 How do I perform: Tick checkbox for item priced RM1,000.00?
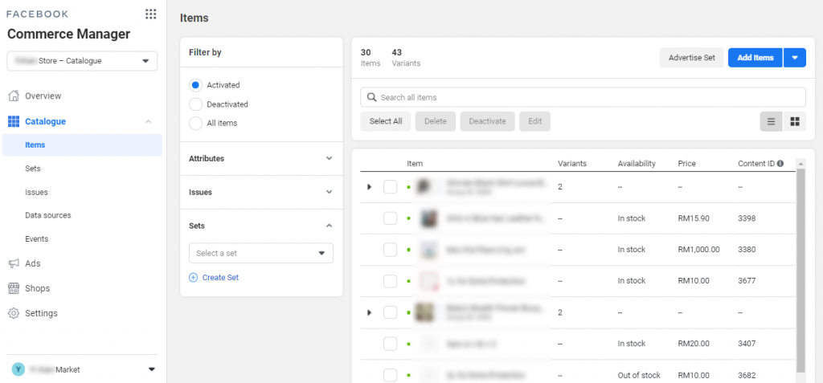click(x=390, y=250)
